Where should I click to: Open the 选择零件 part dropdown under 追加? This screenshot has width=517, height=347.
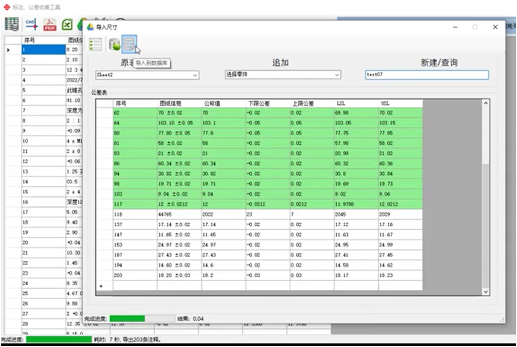tap(283, 74)
